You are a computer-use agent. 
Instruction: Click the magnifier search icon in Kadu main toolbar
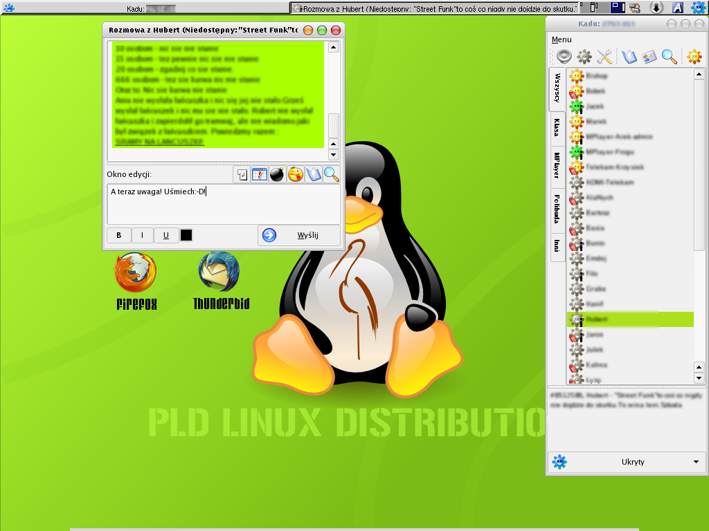point(670,57)
